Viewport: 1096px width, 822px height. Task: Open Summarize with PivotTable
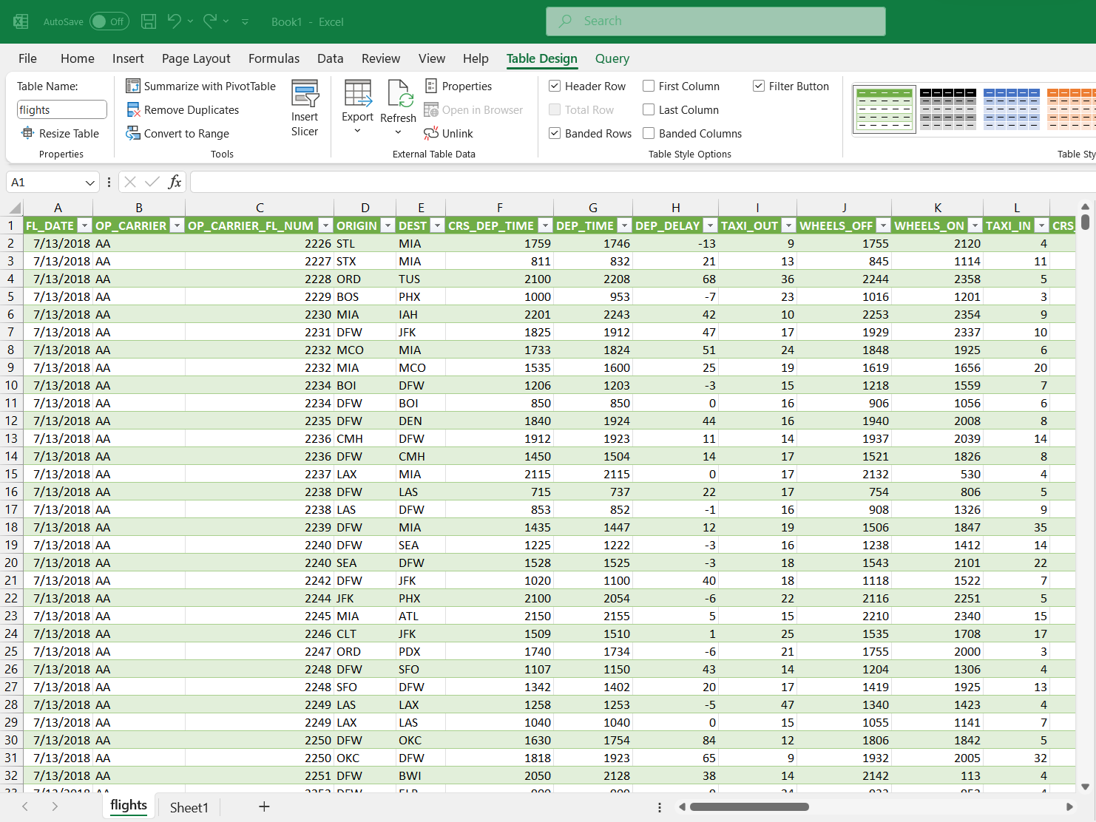tap(200, 86)
